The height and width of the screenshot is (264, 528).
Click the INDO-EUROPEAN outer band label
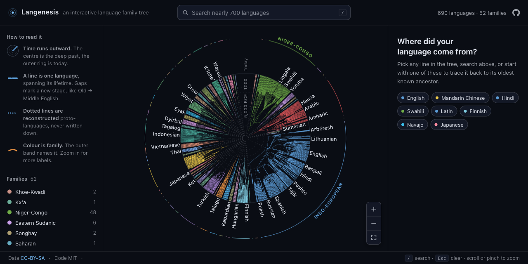[328, 201]
